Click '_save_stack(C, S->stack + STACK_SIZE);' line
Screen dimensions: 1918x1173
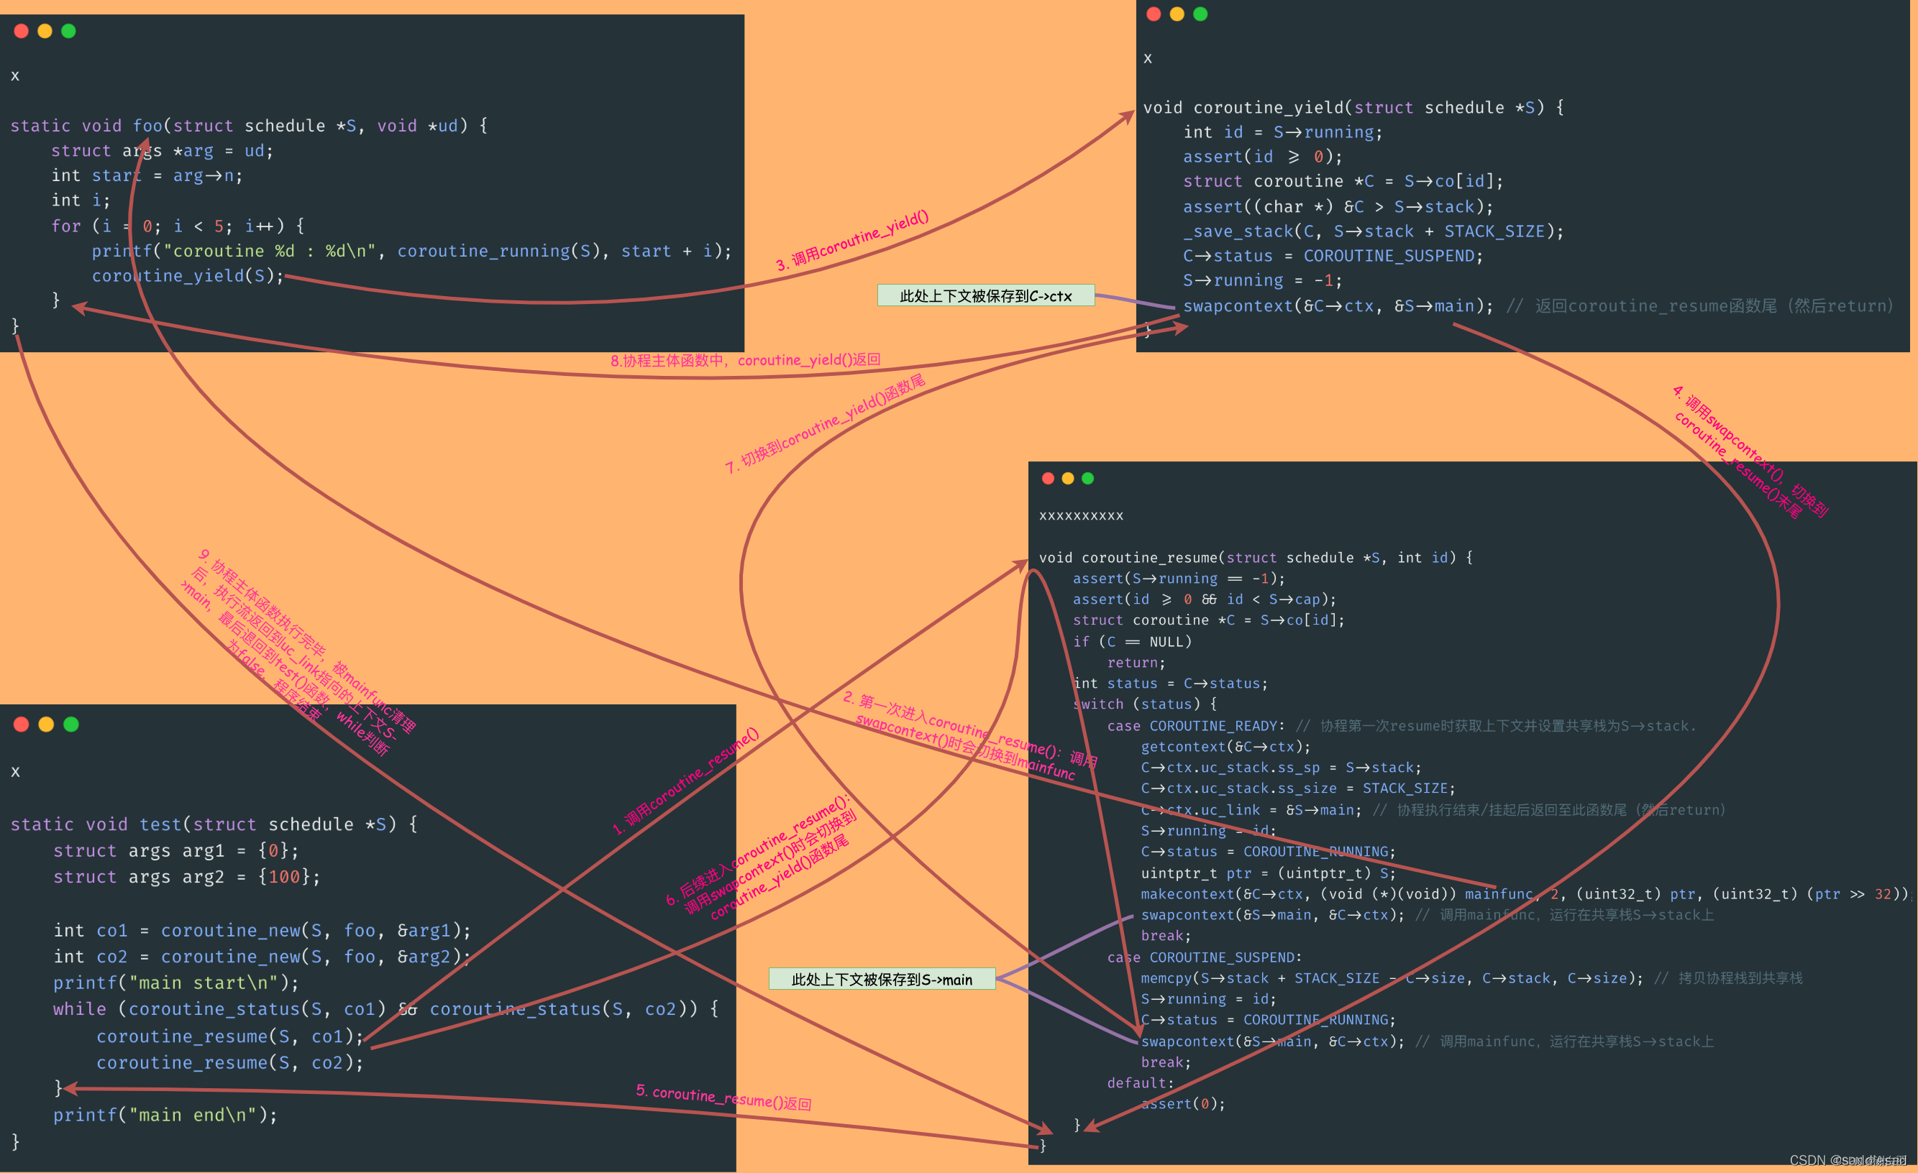pos(1373,231)
